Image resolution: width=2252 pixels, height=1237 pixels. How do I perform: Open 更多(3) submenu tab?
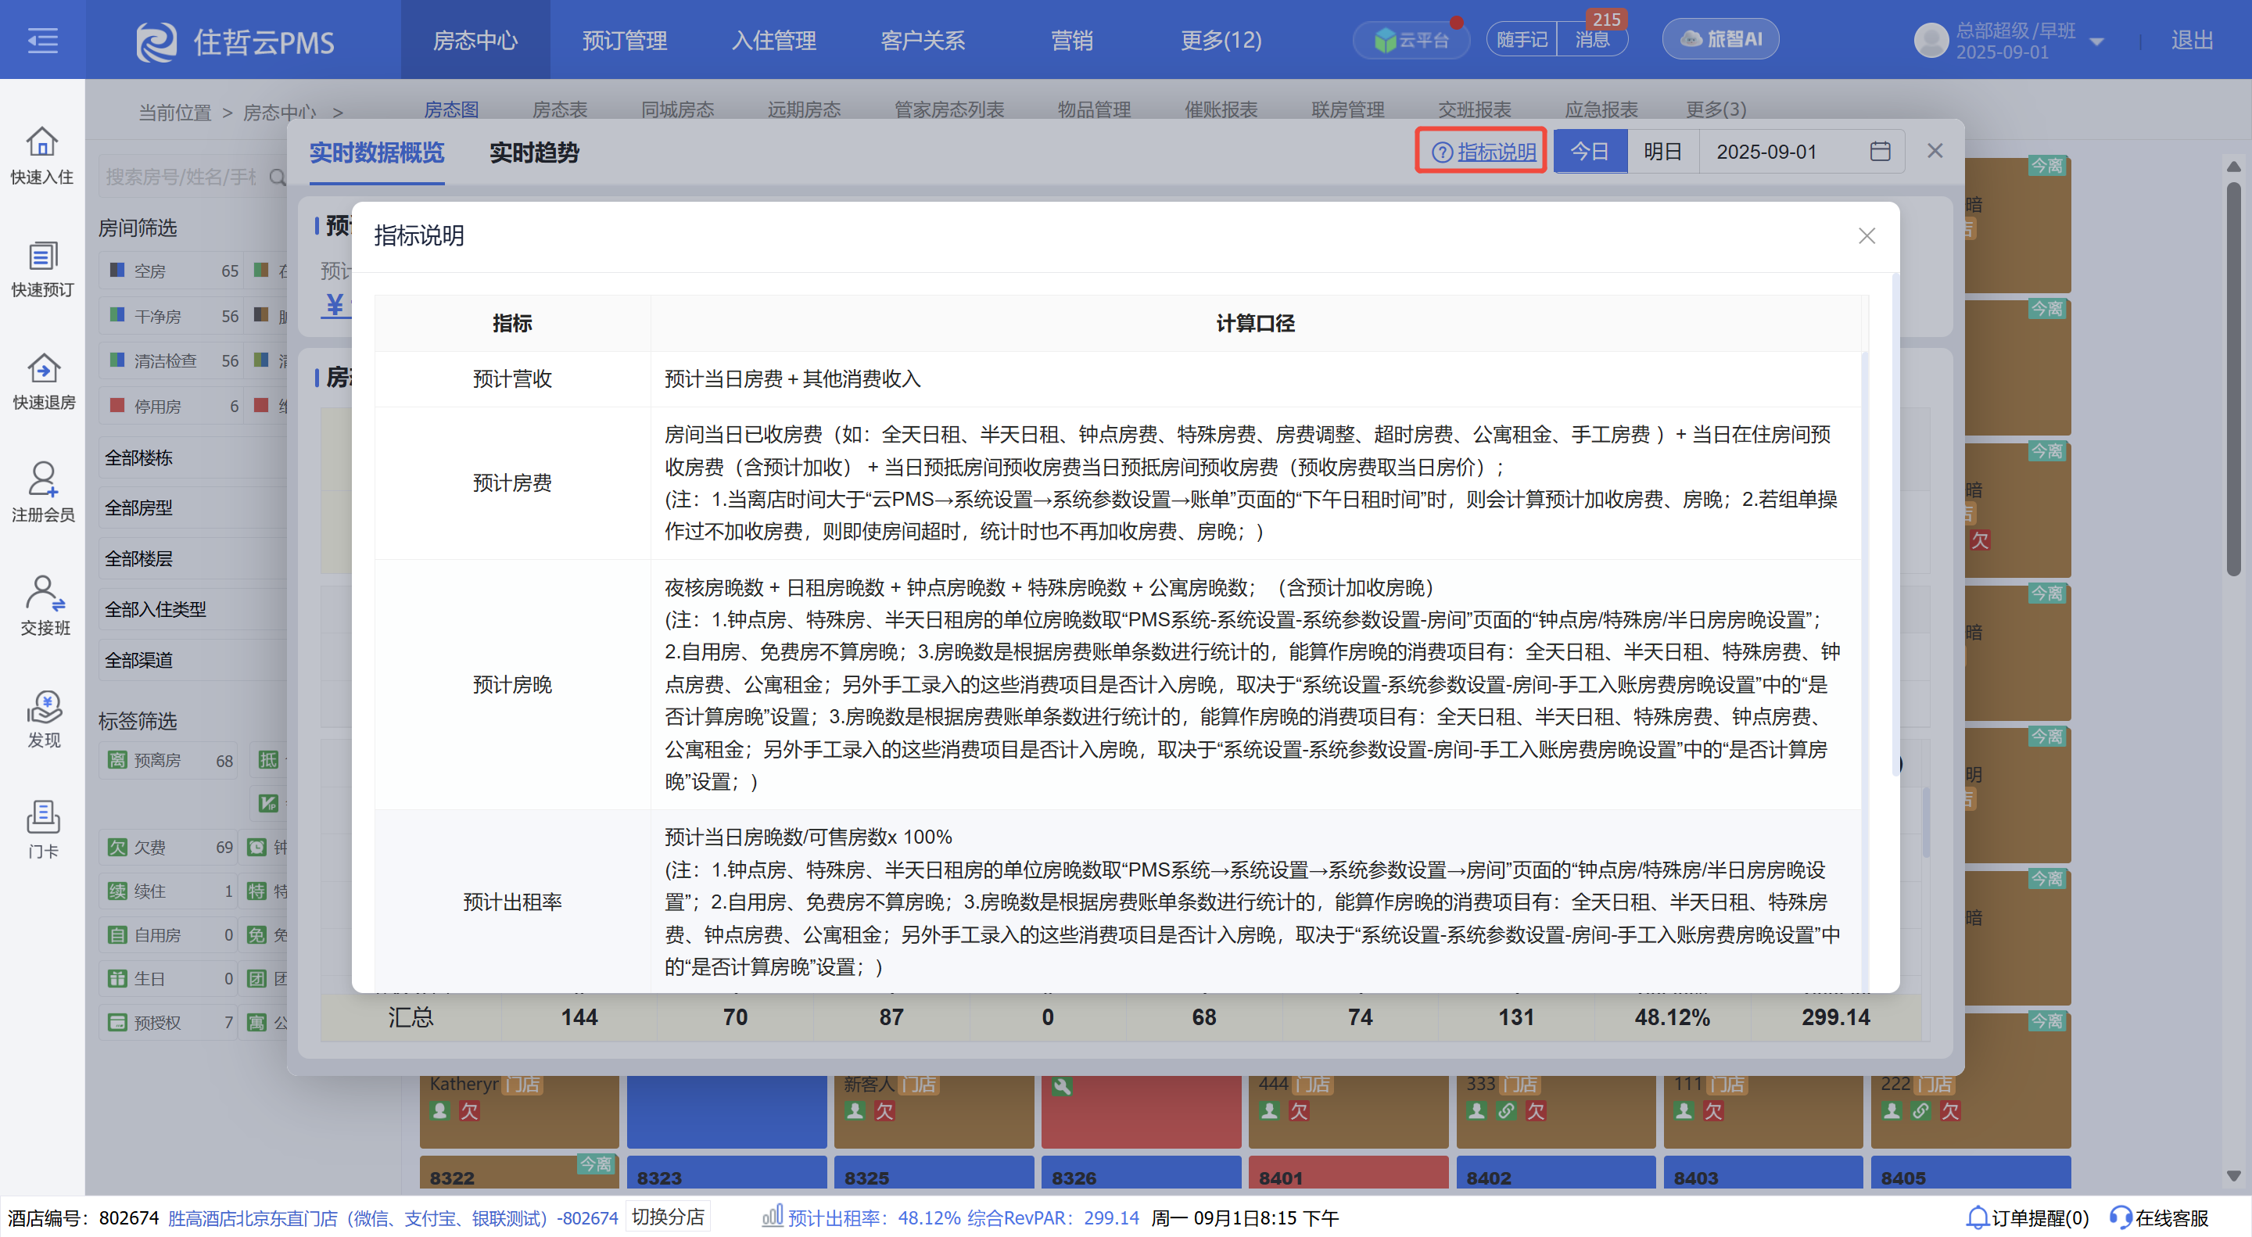coord(1716,109)
